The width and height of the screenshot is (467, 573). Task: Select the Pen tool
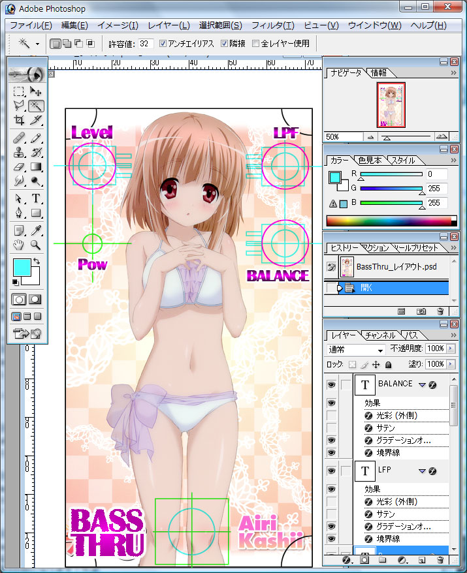[19, 213]
